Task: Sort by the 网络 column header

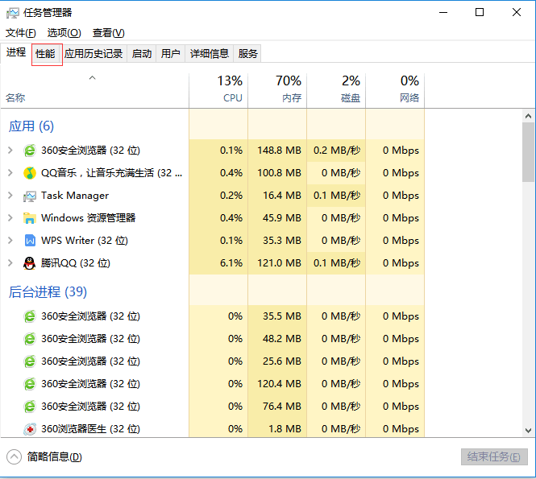Action: point(395,90)
